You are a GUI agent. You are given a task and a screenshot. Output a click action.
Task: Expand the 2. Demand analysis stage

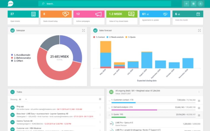click(x=109, y=108)
